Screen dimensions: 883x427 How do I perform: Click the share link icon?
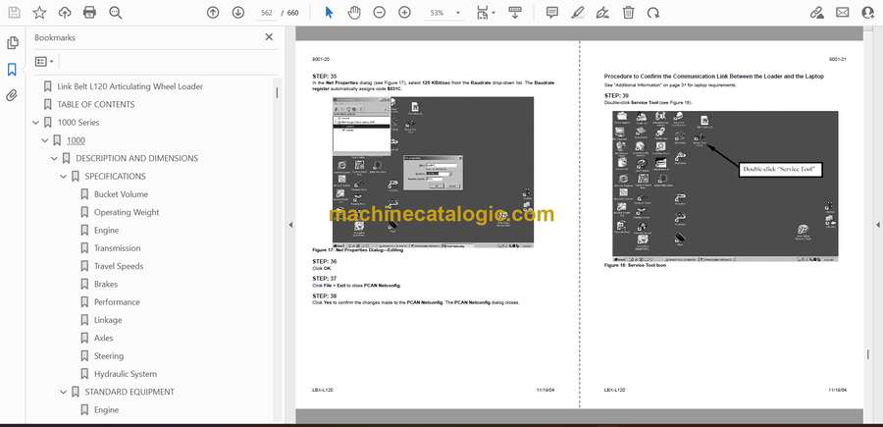pos(816,13)
